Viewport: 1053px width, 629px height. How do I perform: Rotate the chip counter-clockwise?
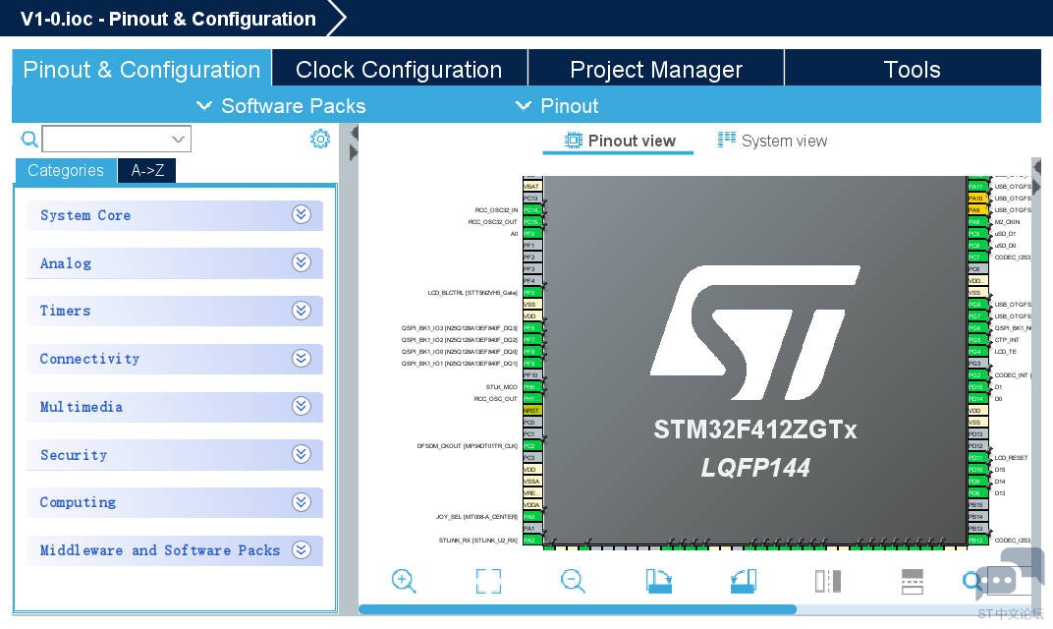tap(744, 581)
